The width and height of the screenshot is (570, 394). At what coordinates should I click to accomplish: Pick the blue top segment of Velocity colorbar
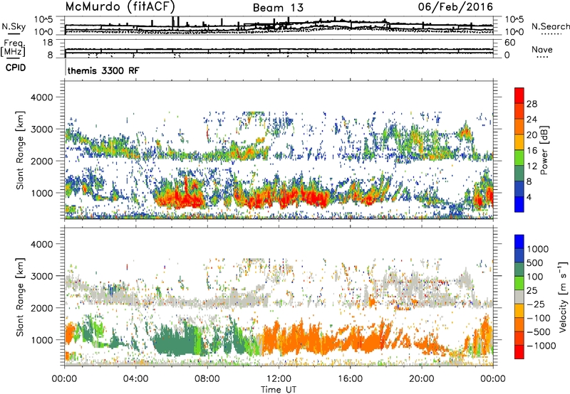[519, 242]
